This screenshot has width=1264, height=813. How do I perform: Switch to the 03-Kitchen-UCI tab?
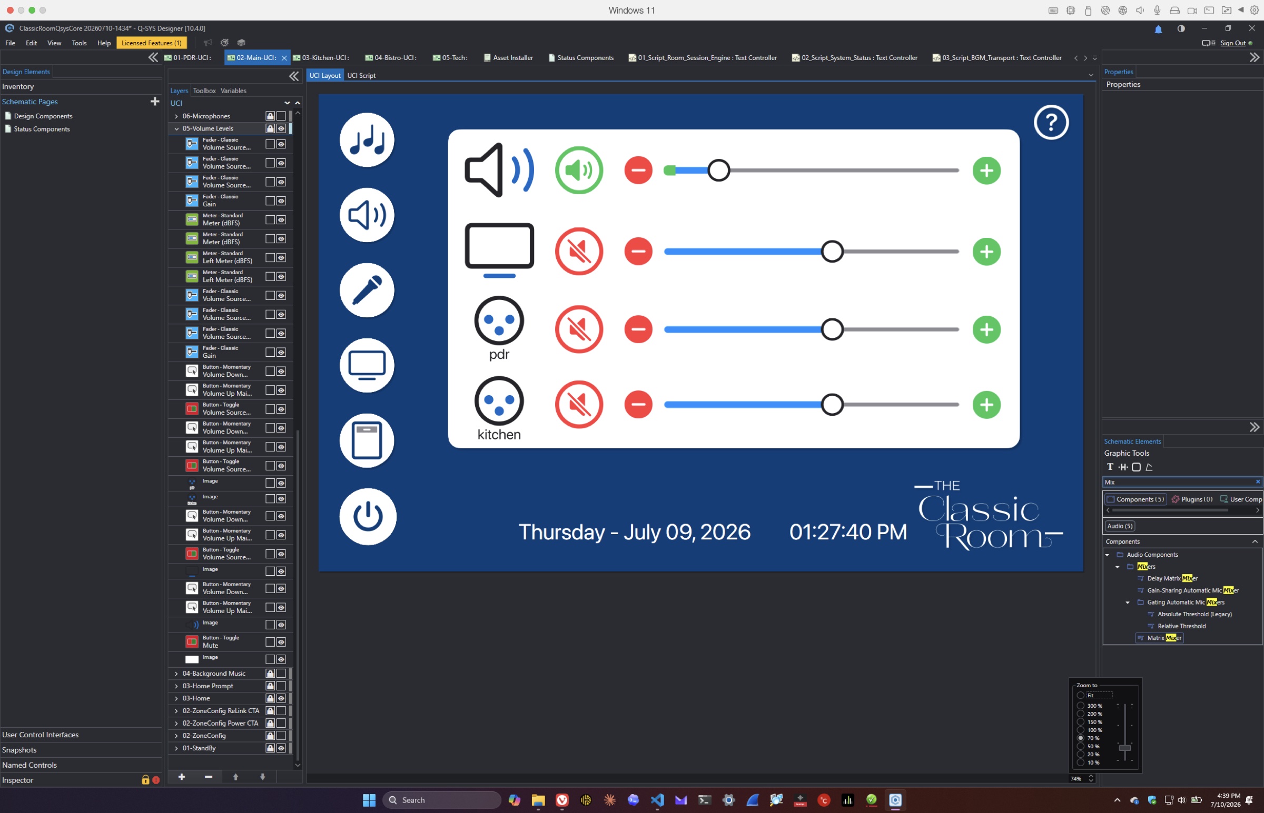point(321,57)
